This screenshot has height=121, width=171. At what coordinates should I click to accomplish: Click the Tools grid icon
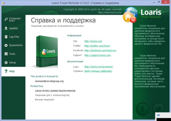pyautogui.click(x=6, y=54)
